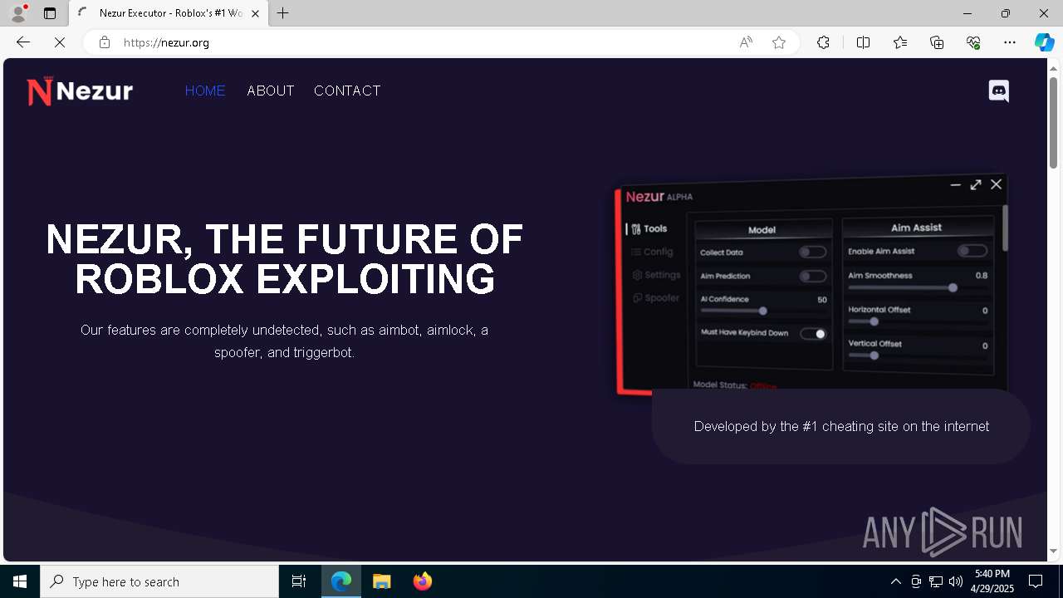Click the page vertical scrollbar thumb
This screenshot has width=1063, height=598.
[1054, 122]
